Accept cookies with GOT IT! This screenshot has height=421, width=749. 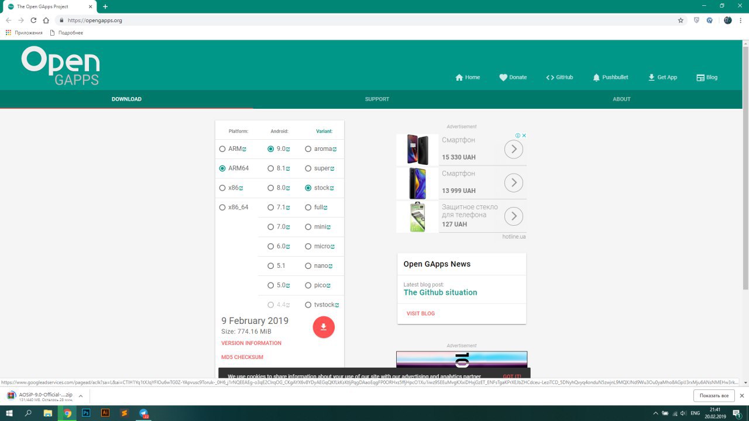(512, 377)
